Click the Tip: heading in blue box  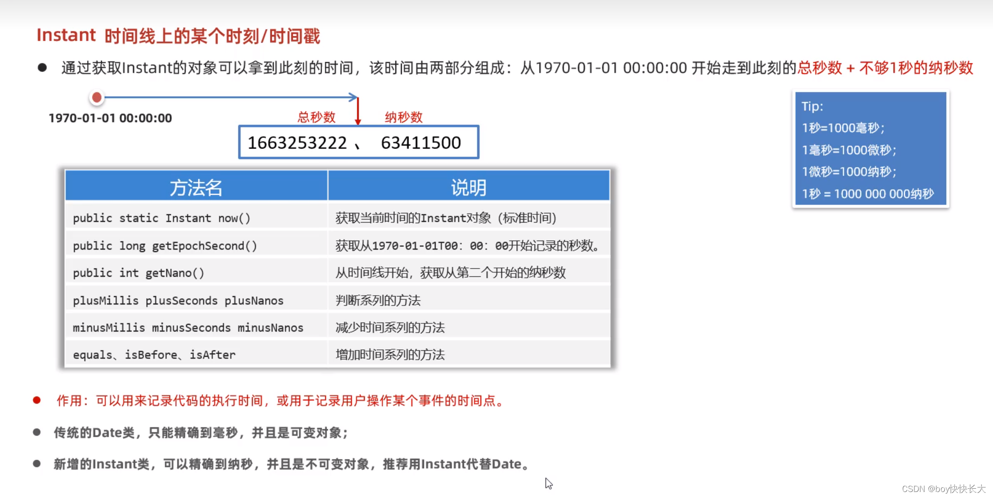point(812,107)
